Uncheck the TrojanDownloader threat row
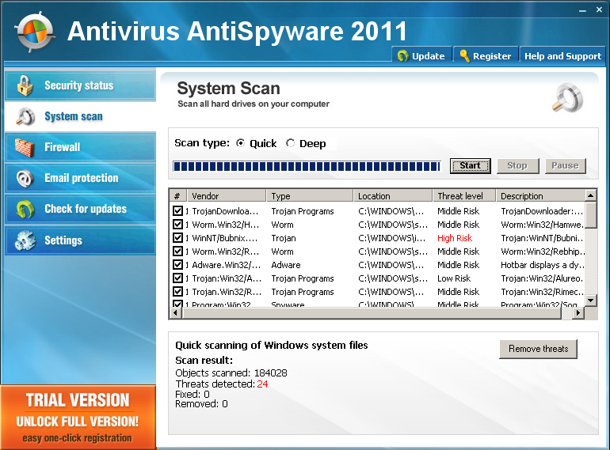 (177, 211)
